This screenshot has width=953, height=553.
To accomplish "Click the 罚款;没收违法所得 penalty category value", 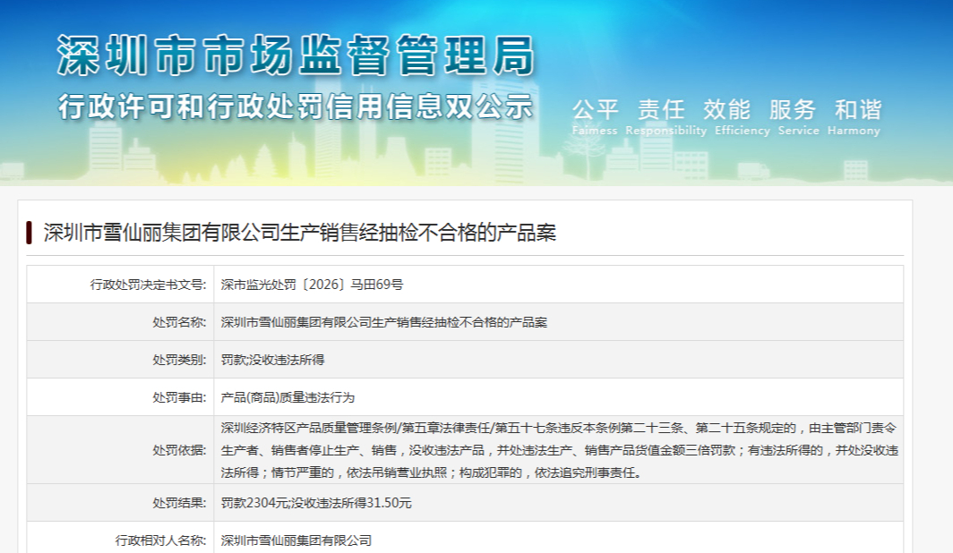I will point(272,360).
